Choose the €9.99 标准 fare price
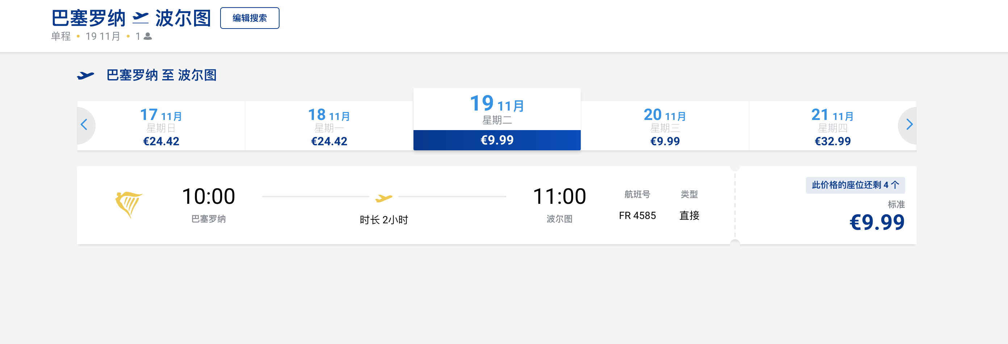 click(877, 222)
